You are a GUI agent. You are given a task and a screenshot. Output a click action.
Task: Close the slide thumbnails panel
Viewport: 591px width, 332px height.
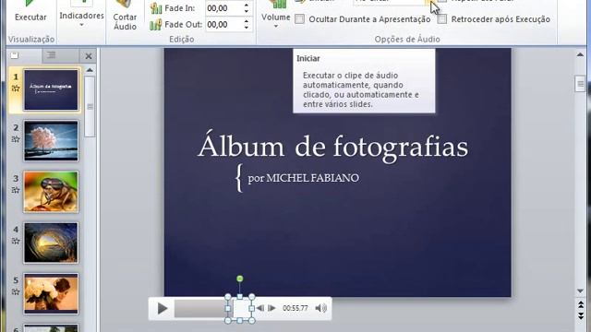pyautogui.click(x=89, y=56)
